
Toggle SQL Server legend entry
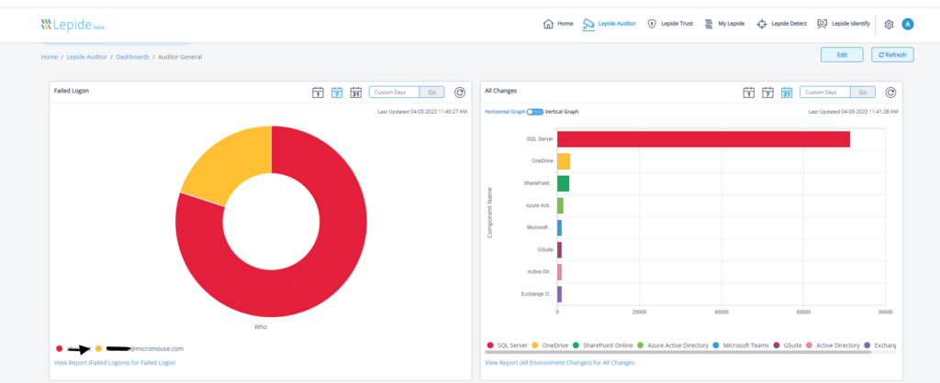[507, 345]
